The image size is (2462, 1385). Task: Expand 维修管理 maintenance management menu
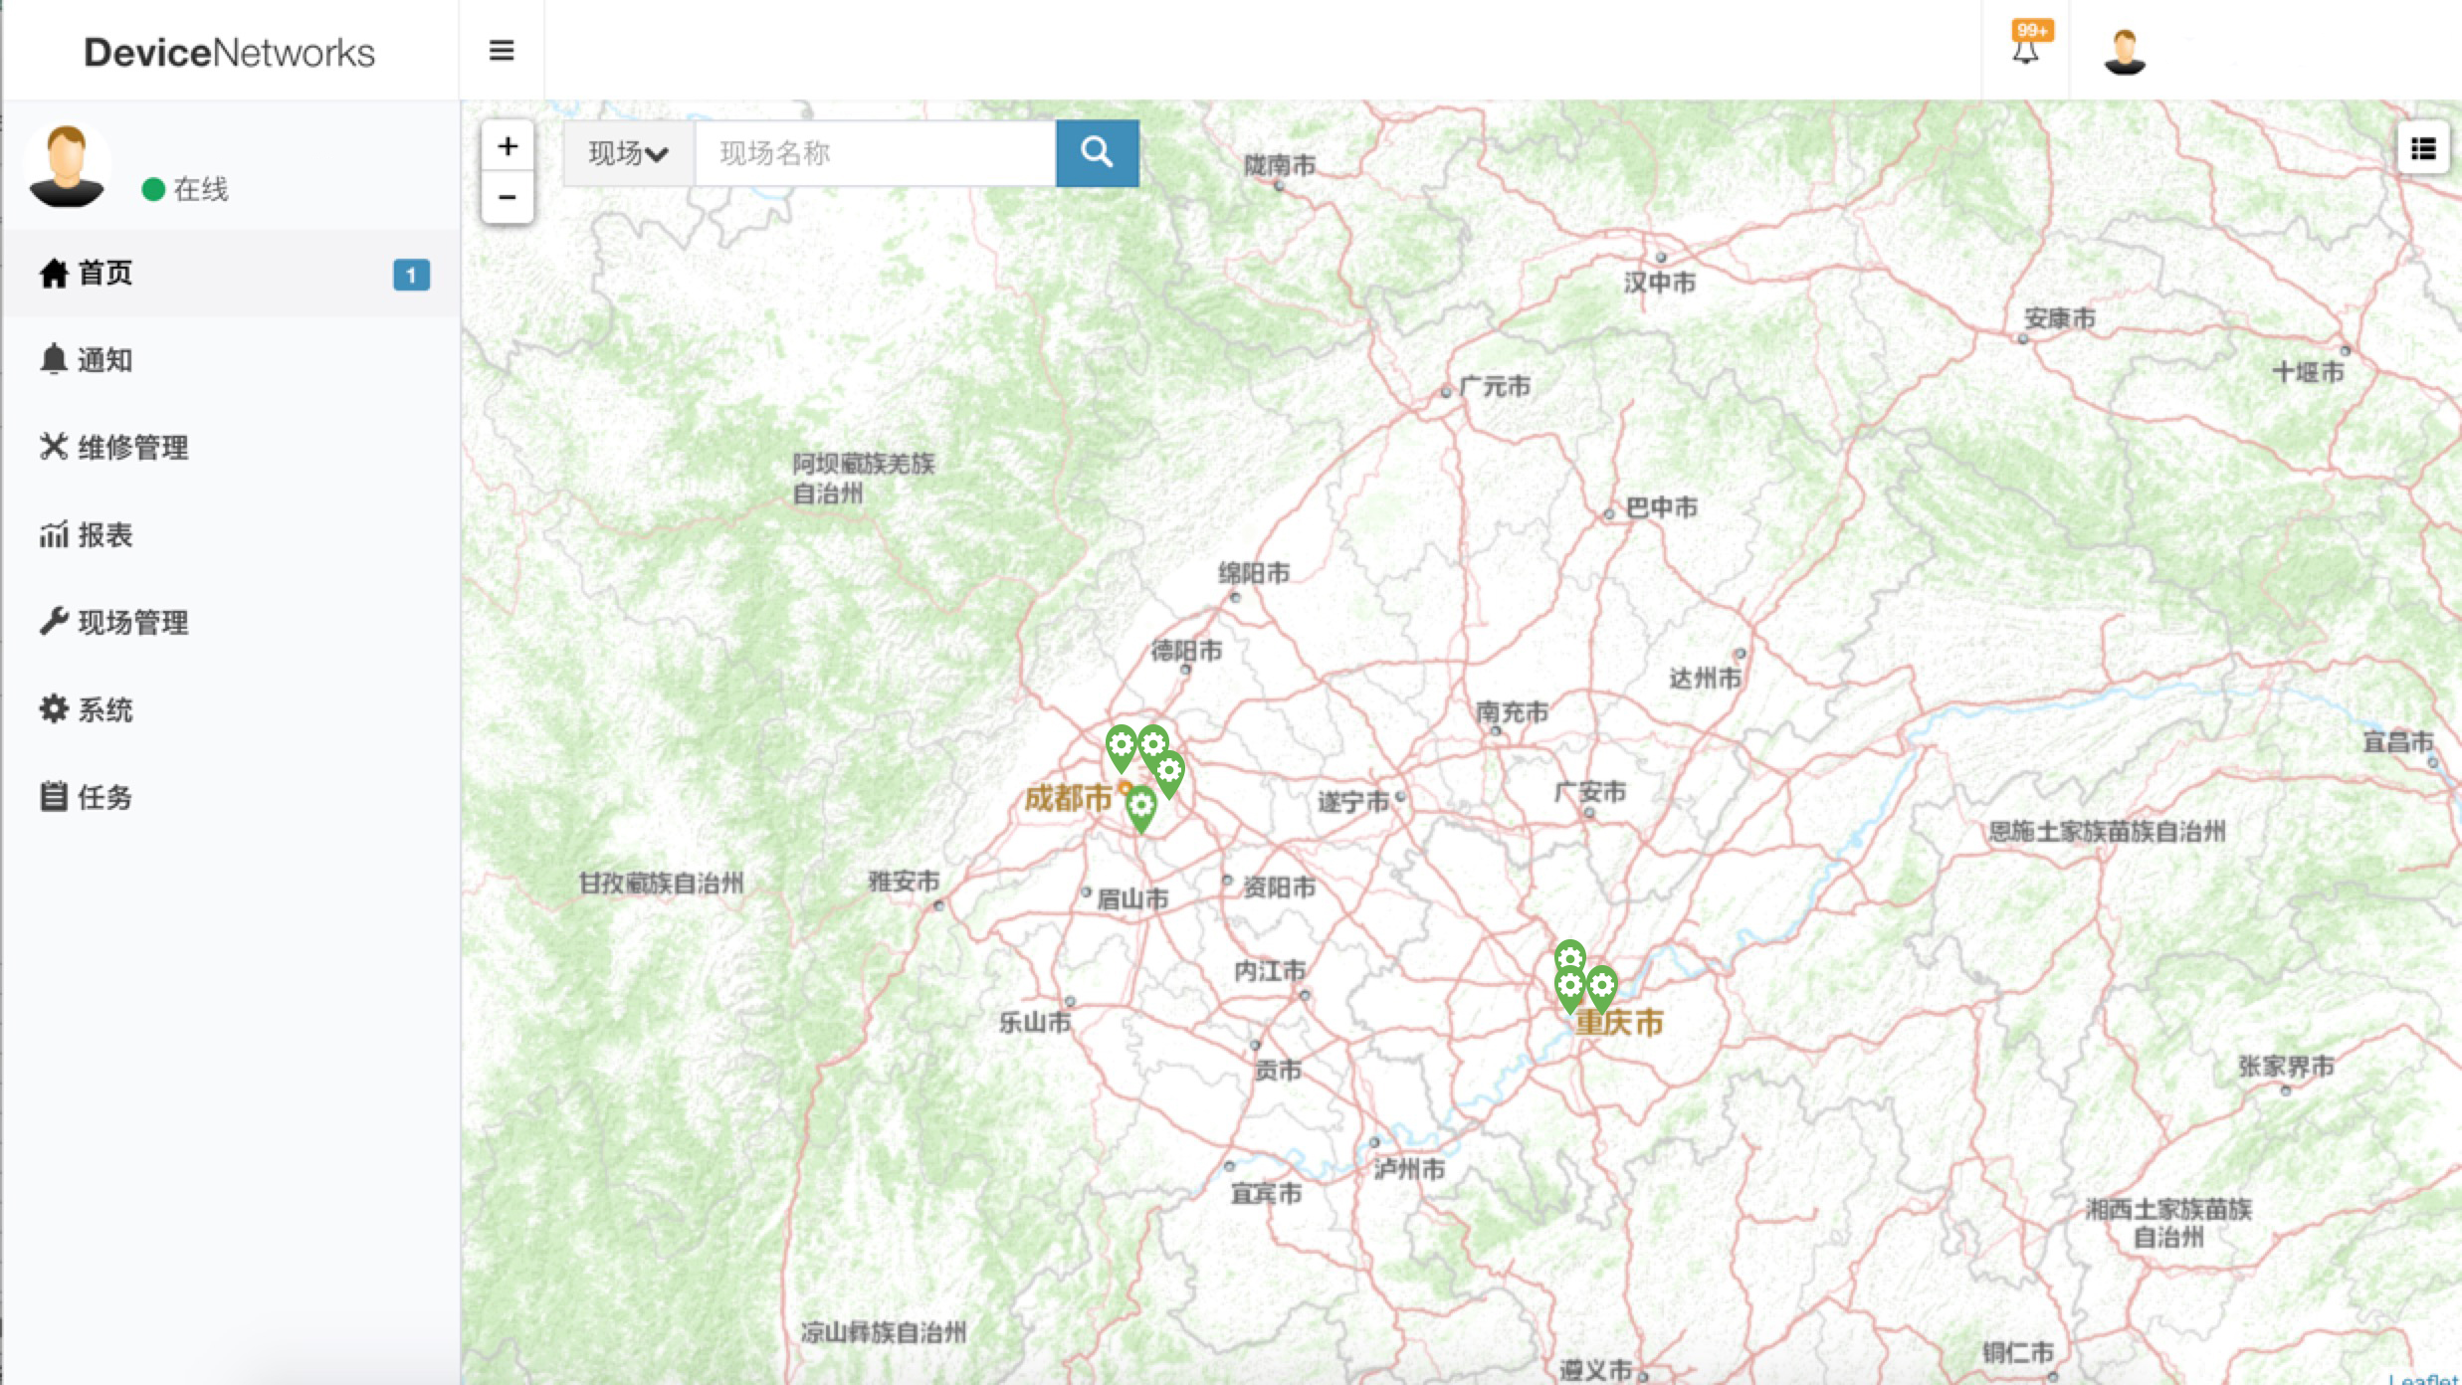tap(132, 448)
